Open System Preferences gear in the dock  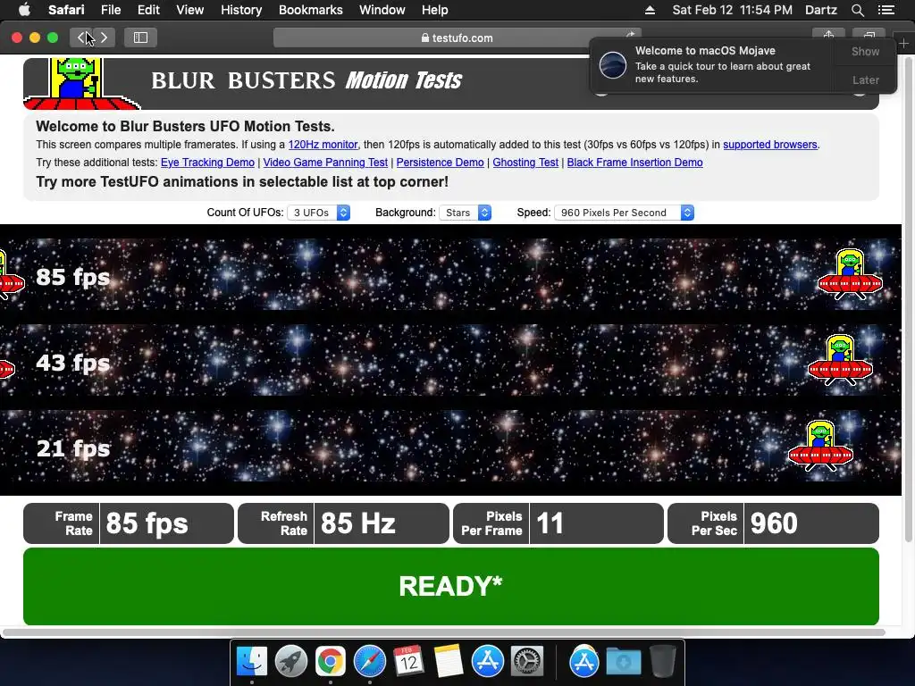(527, 662)
